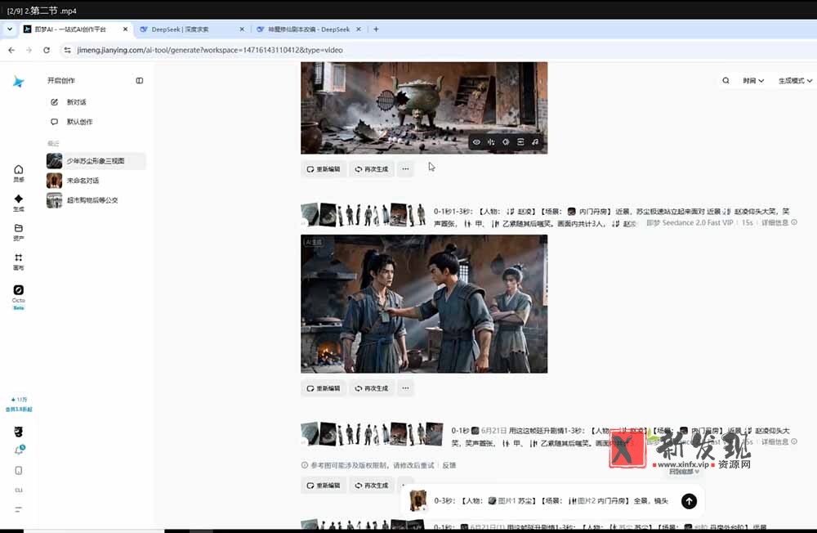
Task: Click the music note icon on top video
Action: tap(534, 142)
